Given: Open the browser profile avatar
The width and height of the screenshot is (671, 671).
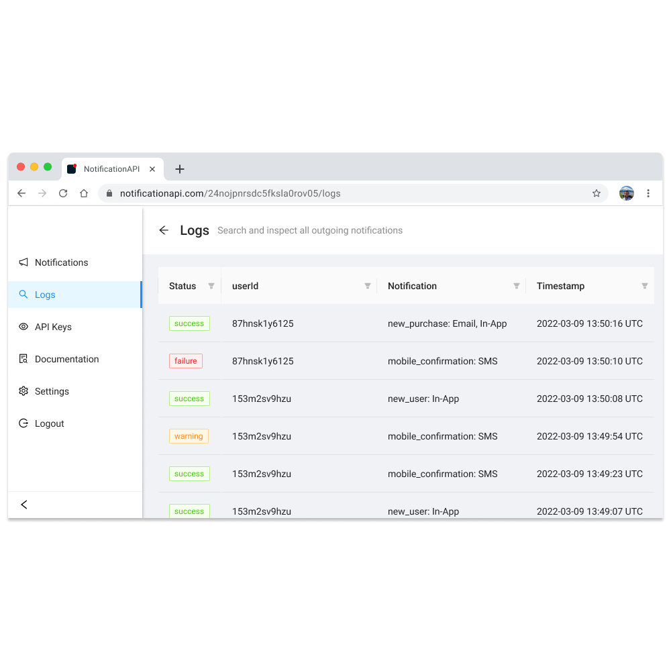Looking at the screenshot, I should (x=626, y=193).
